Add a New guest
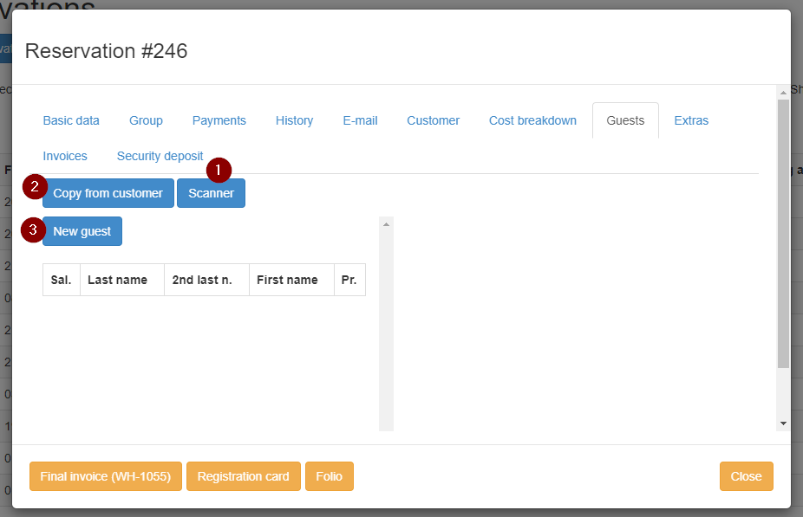The image size is (803, 517). (x=82, y=231)
